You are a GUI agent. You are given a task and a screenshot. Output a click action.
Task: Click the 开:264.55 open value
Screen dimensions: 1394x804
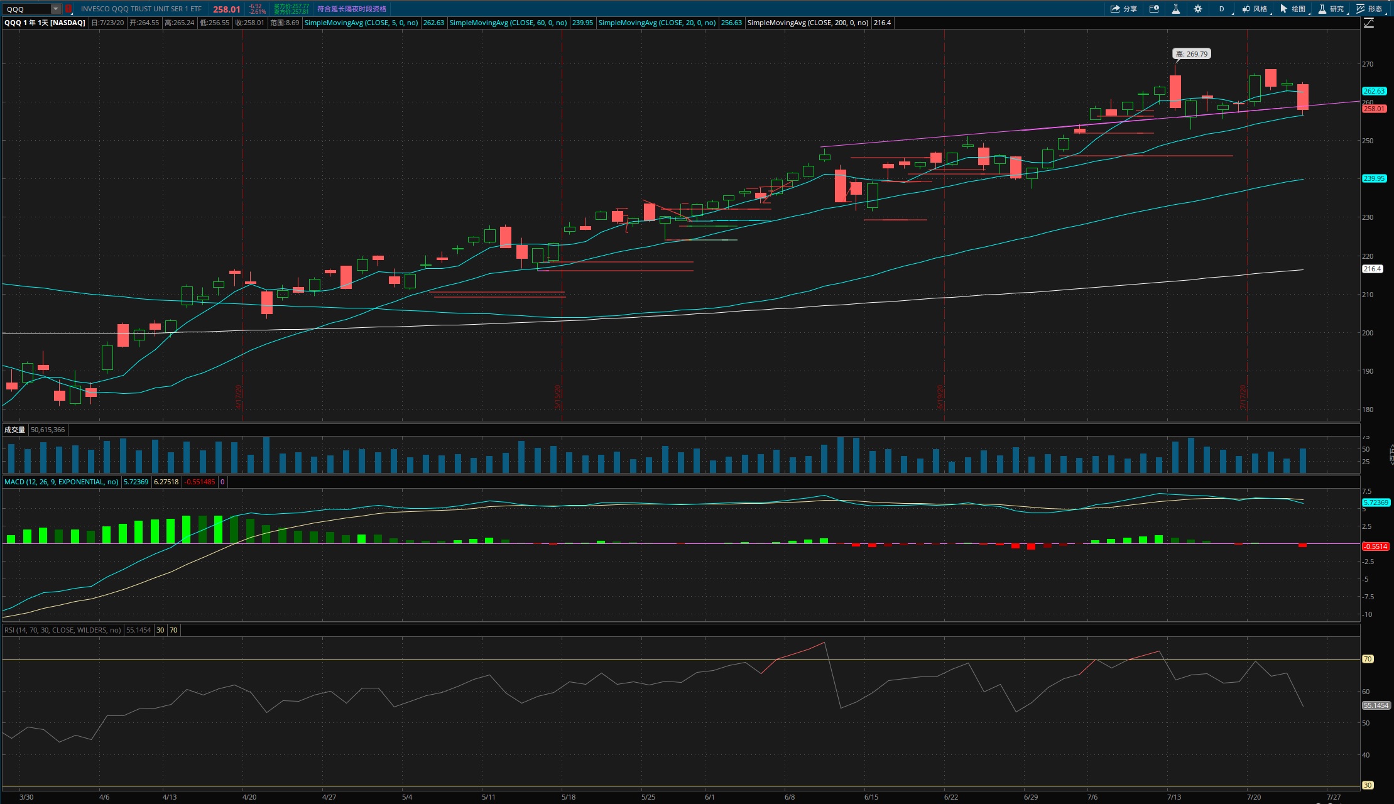[x=144, y=23]
